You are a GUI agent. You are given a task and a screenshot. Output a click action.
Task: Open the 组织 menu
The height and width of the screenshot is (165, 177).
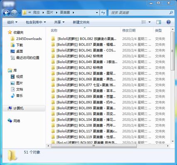[x=12, y=22]
